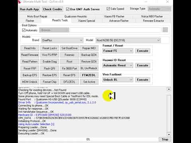Open the Model dropdown showing Nord N200 5G
The width and height of the screenshot is (191, 143).
(x=128, y=40)
